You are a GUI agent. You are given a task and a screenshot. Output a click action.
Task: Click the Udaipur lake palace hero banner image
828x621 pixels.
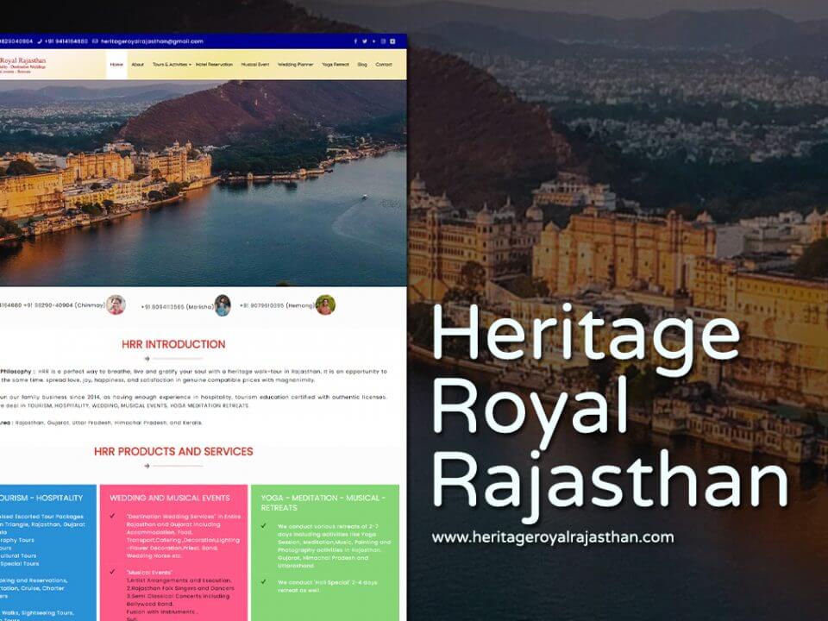tap(204, 183)
